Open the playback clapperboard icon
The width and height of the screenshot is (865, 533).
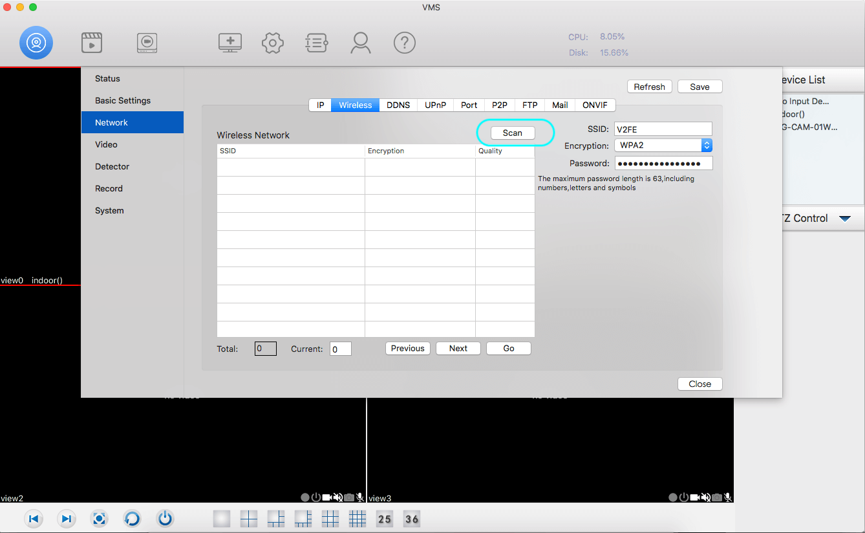(x=92, y=43)
